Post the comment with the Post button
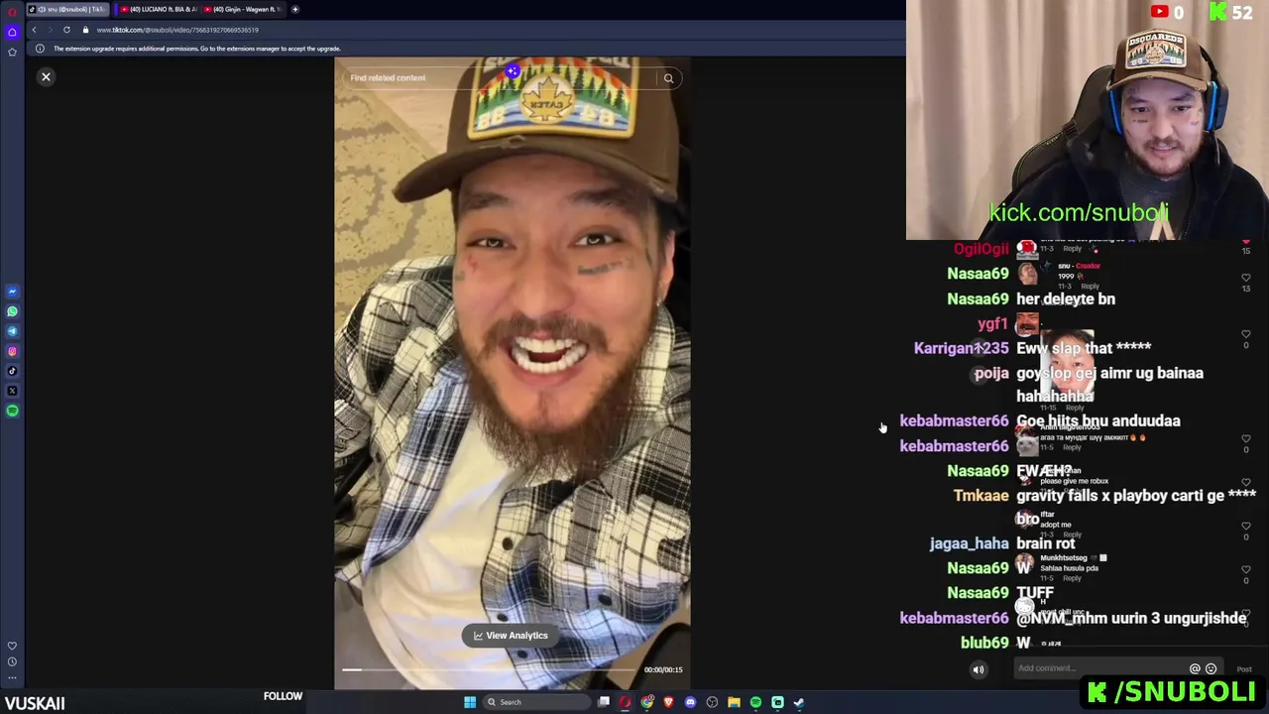 [x=1244, y=669]
